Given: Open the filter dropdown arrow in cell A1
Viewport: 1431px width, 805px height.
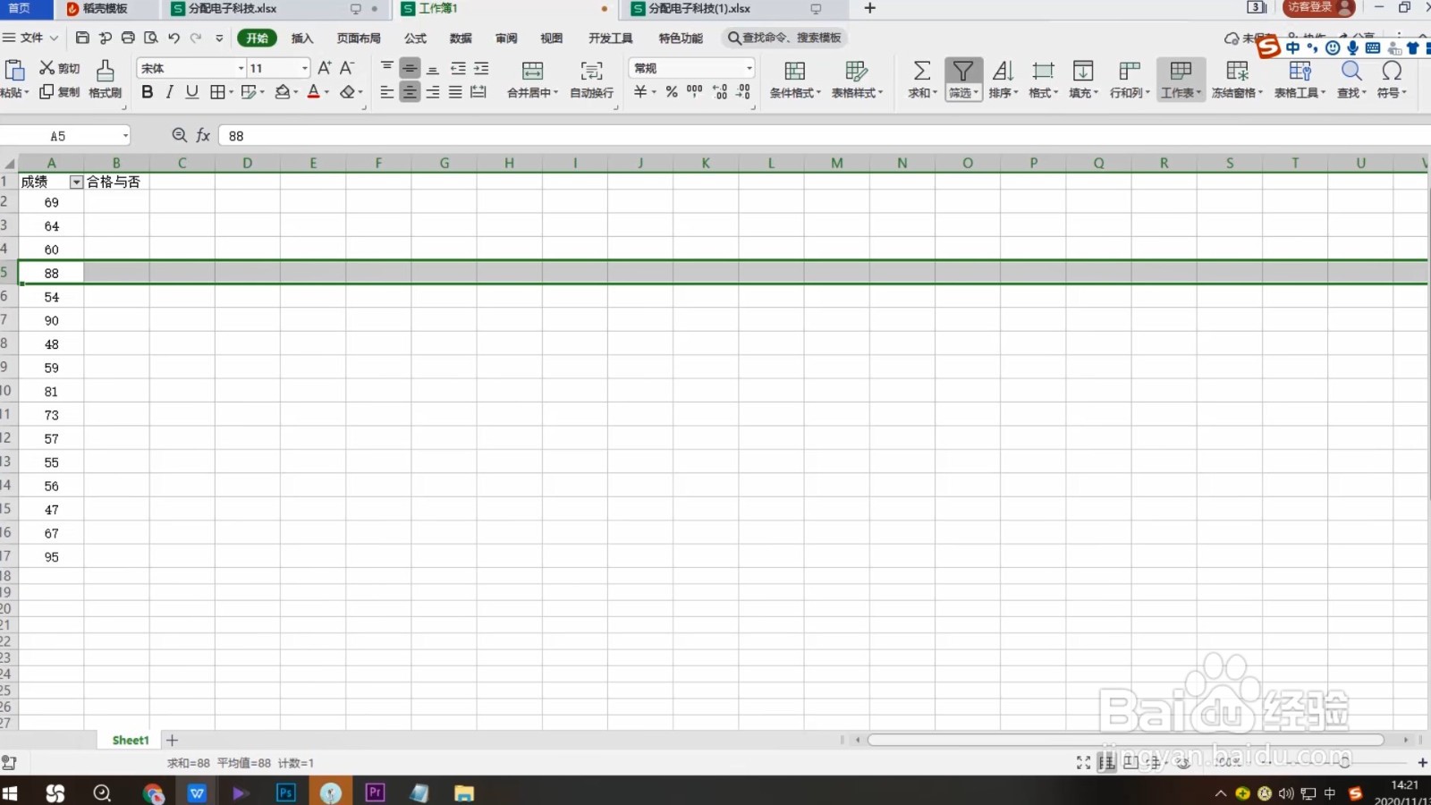Looking at the screenshot, I should point(76,182).
